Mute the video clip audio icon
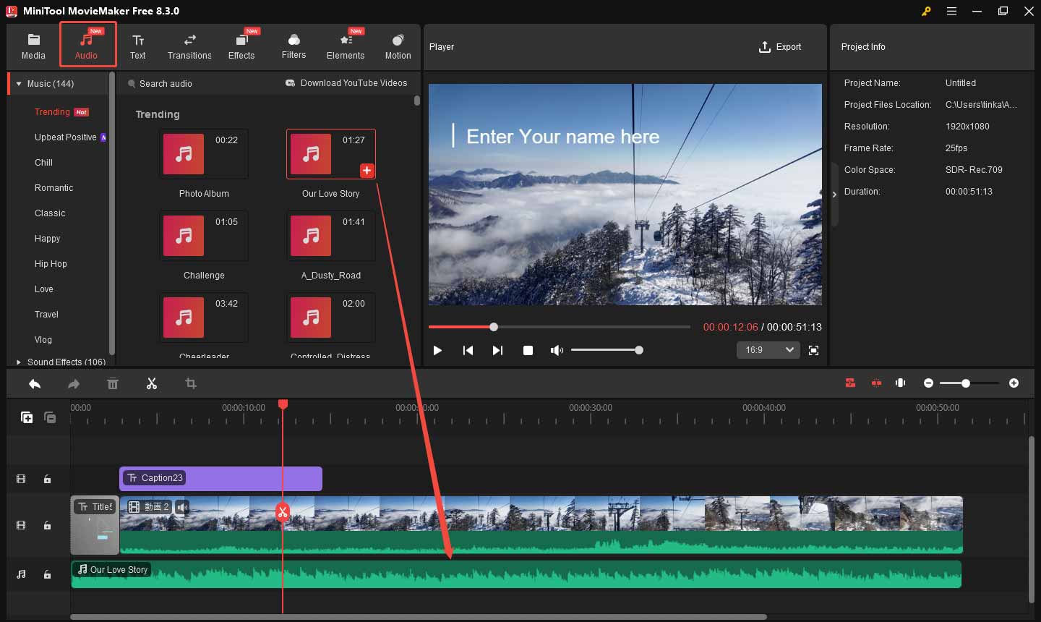The image size is (1041, 622). click(182, 507)
